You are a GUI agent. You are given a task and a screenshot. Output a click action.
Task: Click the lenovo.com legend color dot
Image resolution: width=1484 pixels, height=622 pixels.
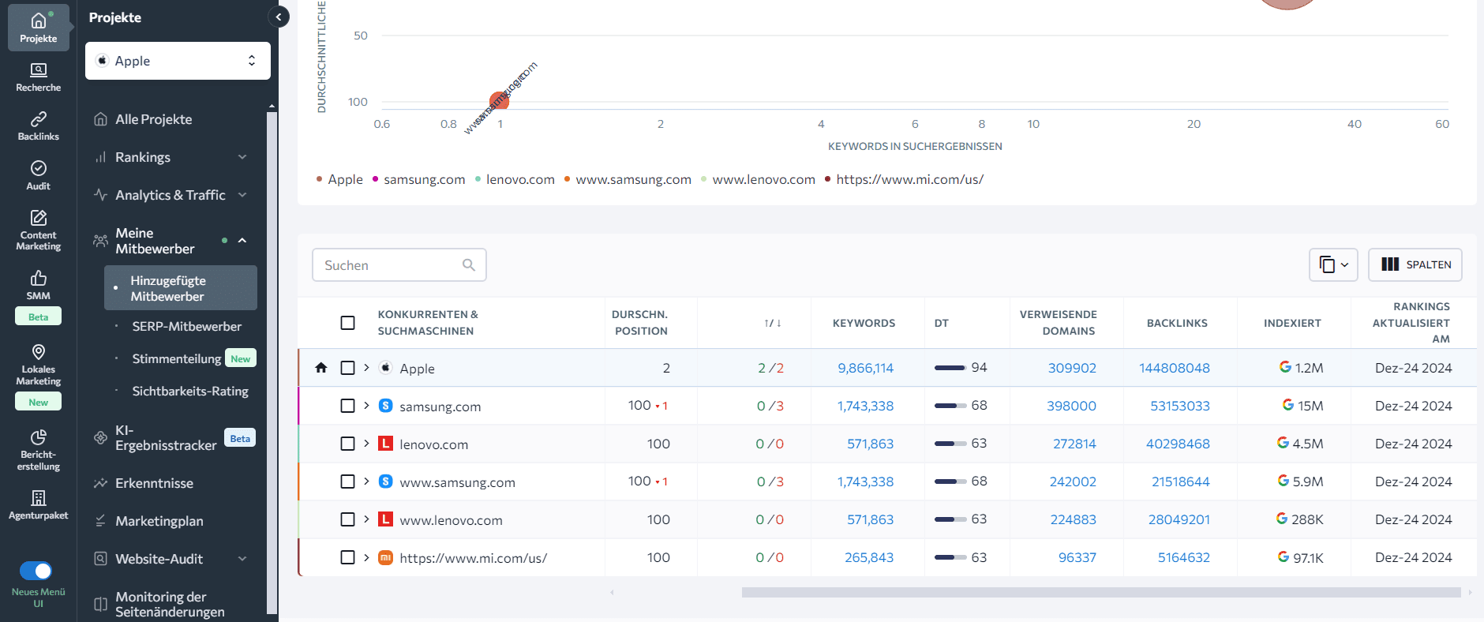[478, 179]
